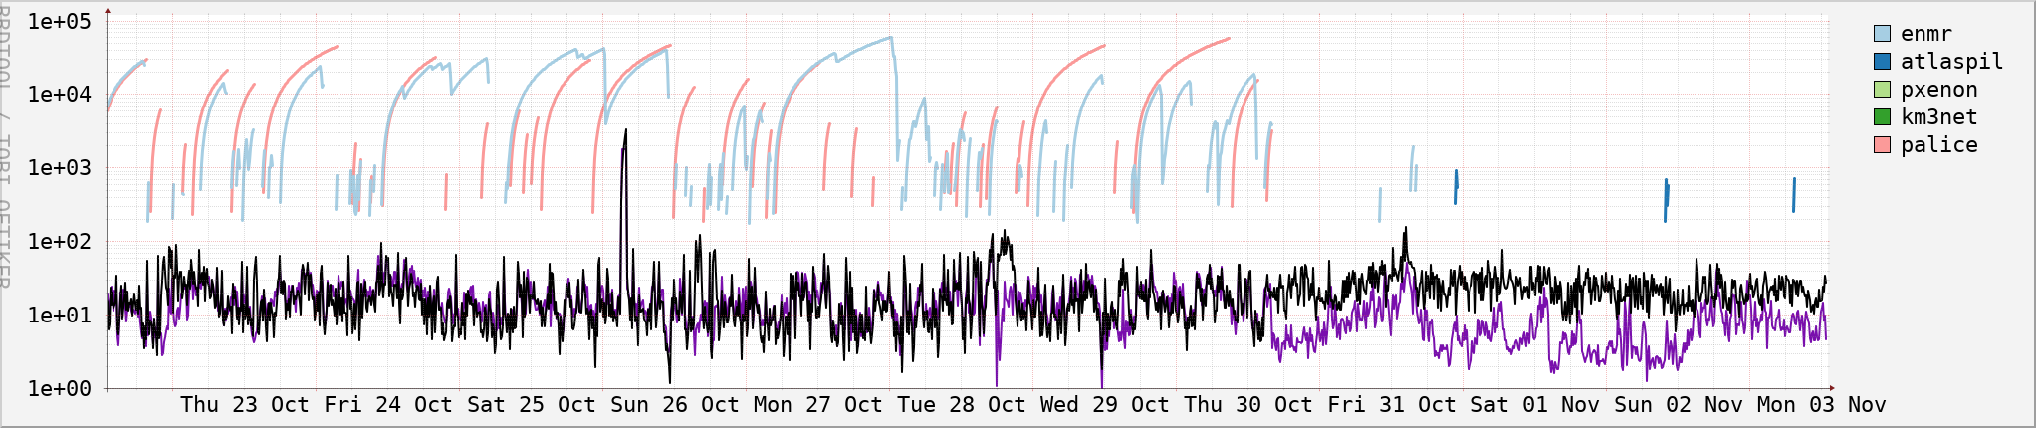Click the light blue enmr legend swatch
The image size is (2036, 428).
coord(1882,34)
